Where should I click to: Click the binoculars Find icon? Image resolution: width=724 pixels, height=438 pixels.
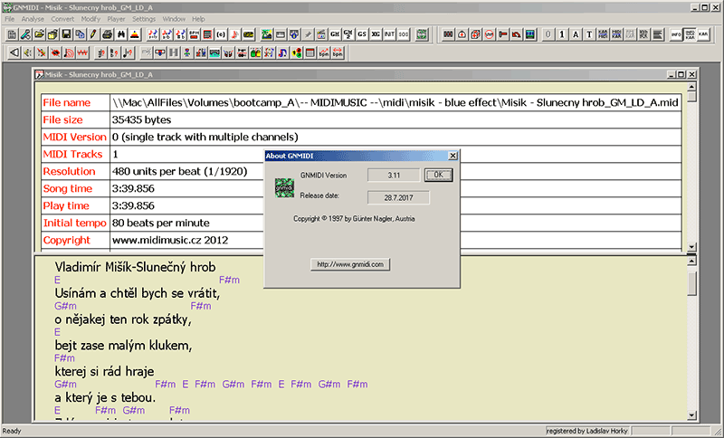121,34
